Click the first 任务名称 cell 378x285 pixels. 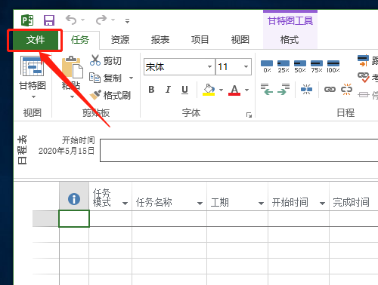point(169,219)
